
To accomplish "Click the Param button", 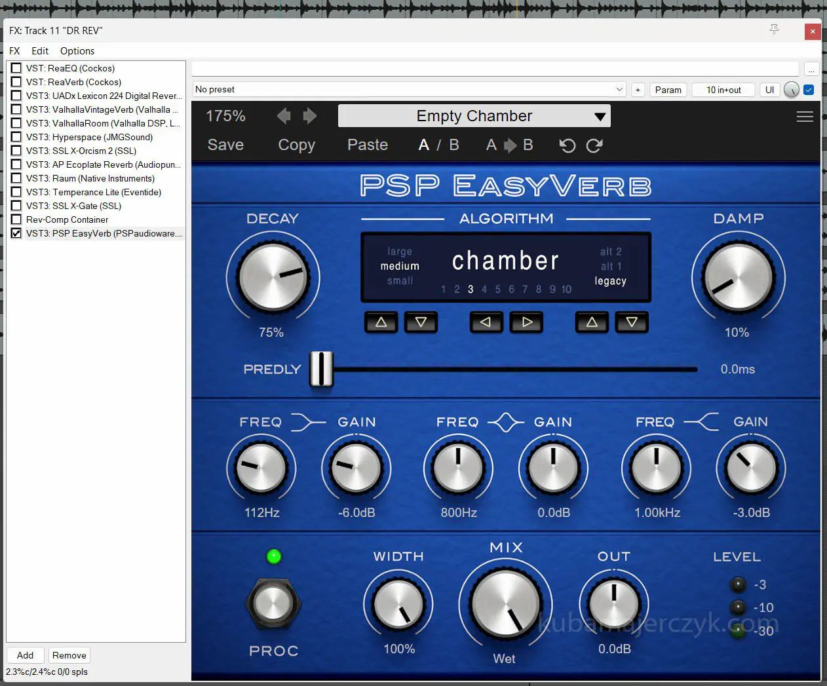I will pos(668,90).
